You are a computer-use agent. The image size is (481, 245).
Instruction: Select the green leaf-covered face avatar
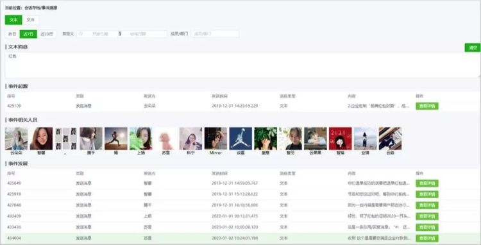(x=266, y=139)
